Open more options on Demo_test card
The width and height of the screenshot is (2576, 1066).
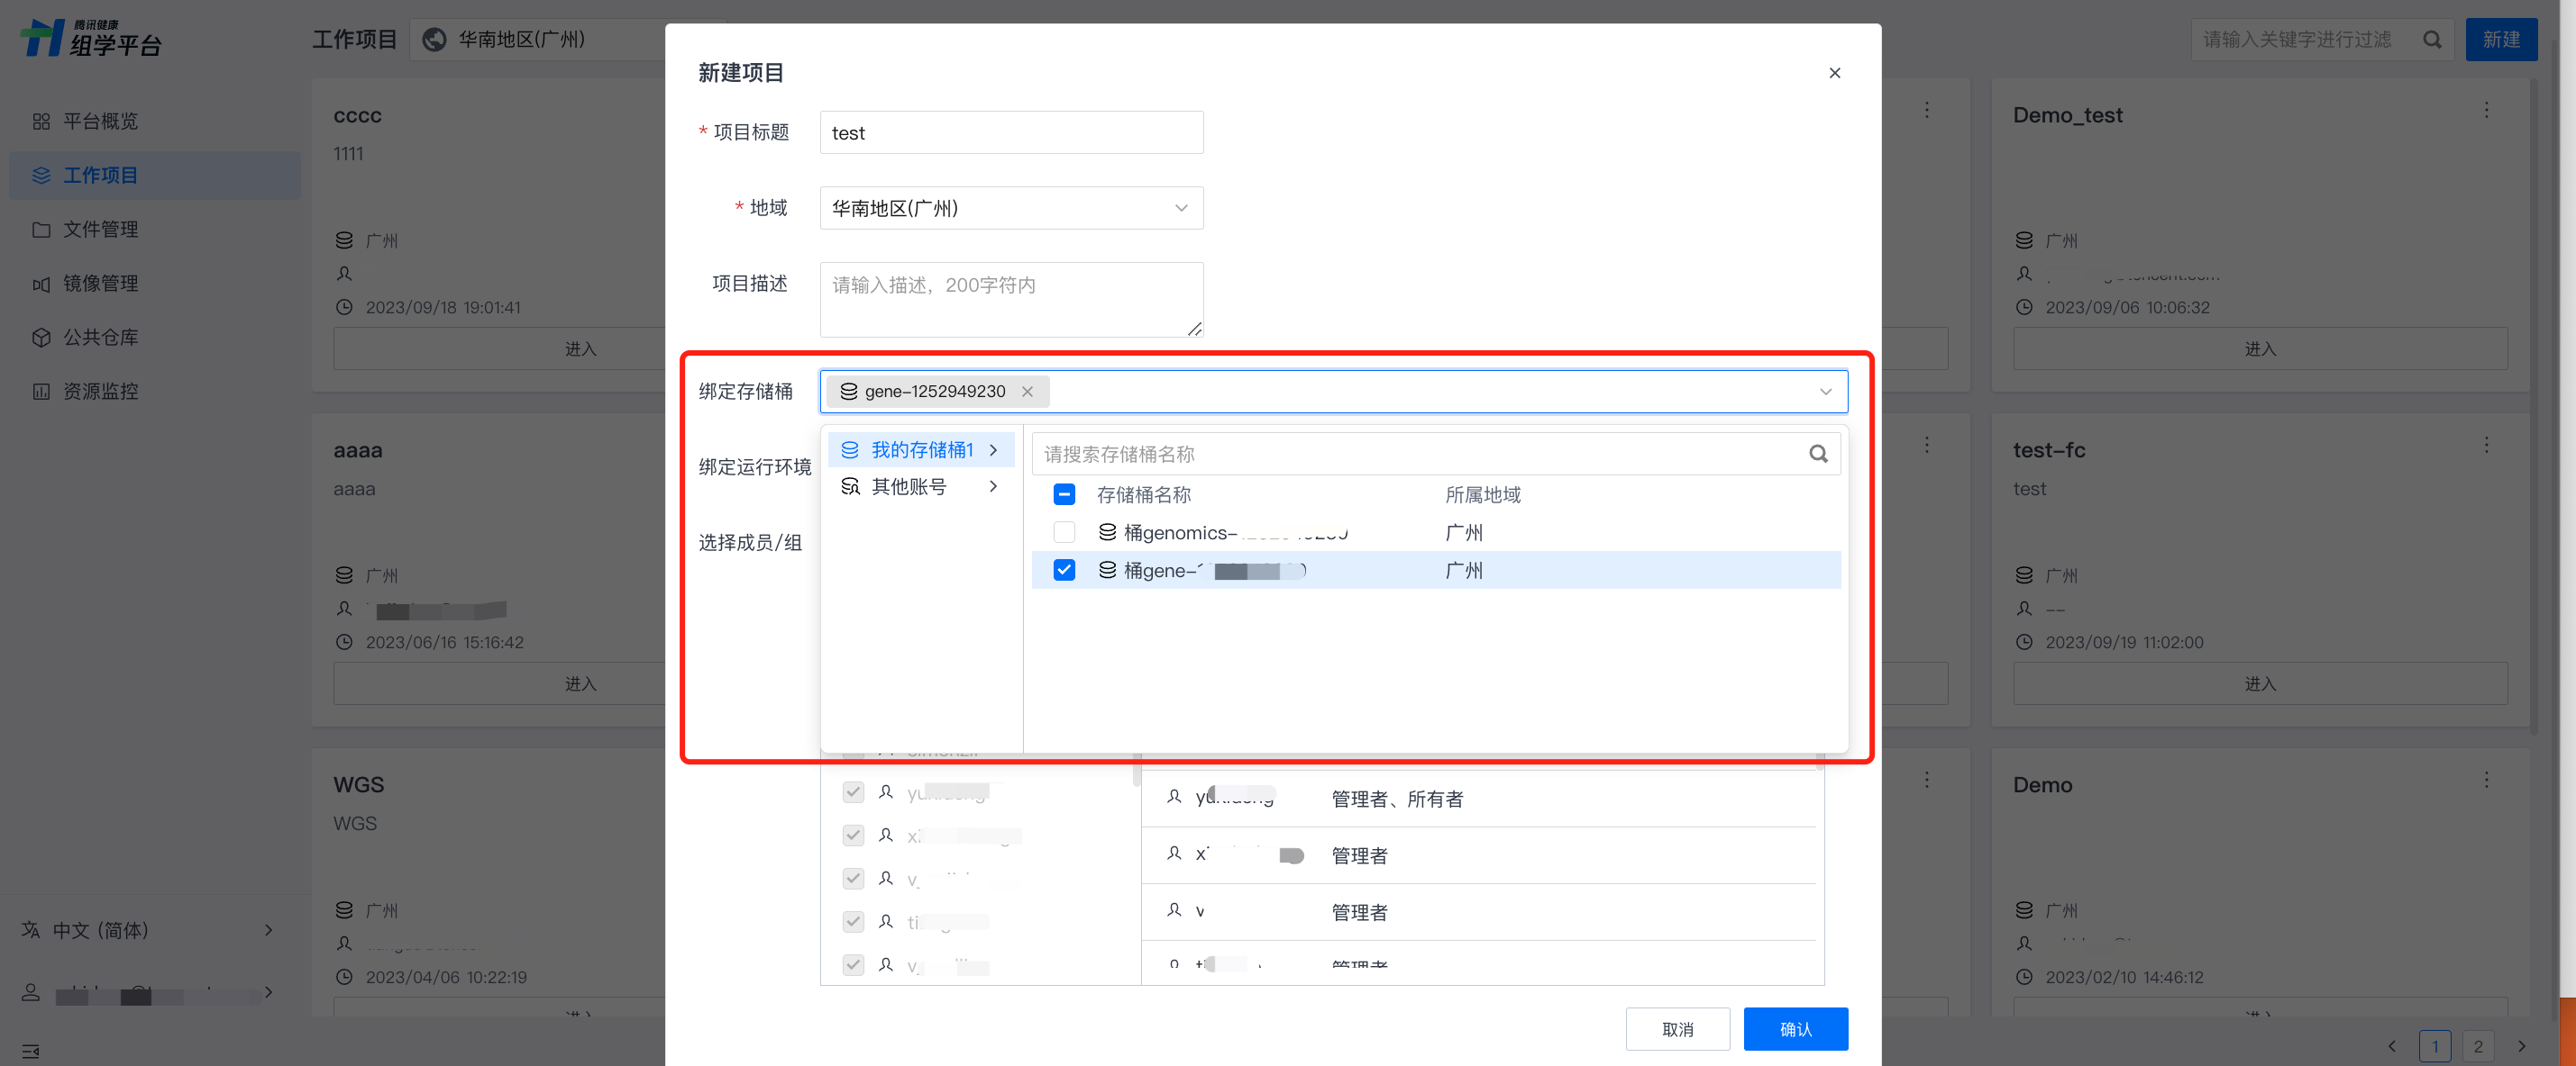(x=2485, y=111)
